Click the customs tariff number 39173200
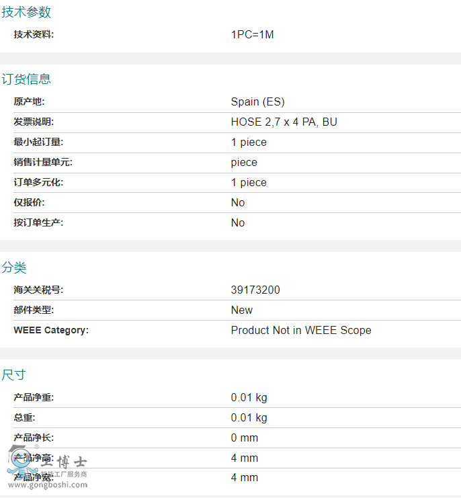 [x=255, y=290]
